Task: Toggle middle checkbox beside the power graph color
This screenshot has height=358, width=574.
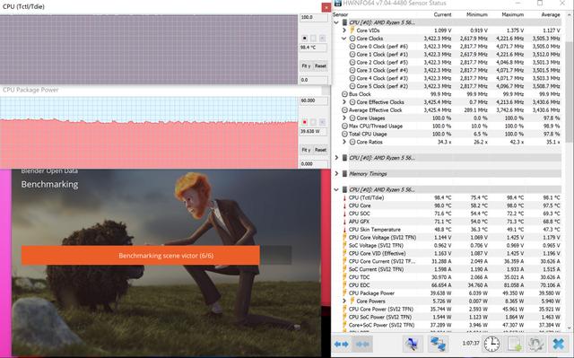Action: pos(313,122)
